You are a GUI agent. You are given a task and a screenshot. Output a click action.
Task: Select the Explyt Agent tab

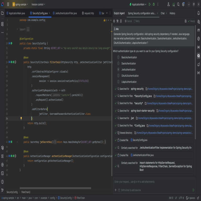119,13
